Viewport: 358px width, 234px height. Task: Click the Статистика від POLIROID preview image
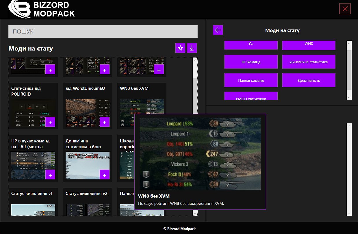[33, 113]
